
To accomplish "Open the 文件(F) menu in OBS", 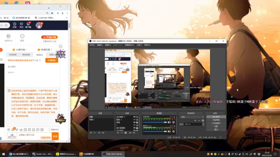I will (x=92, y=45).
